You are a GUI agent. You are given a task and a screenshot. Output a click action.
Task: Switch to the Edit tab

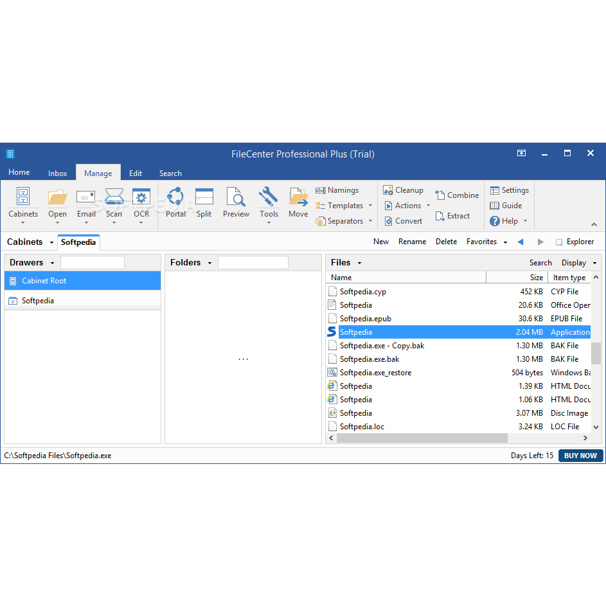[135, 173]
